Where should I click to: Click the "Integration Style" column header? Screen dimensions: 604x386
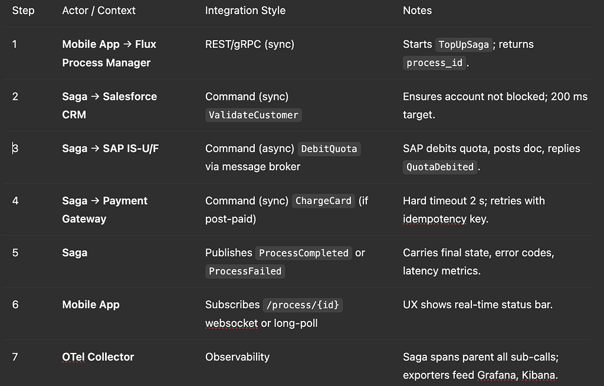(x=245, y=11)
